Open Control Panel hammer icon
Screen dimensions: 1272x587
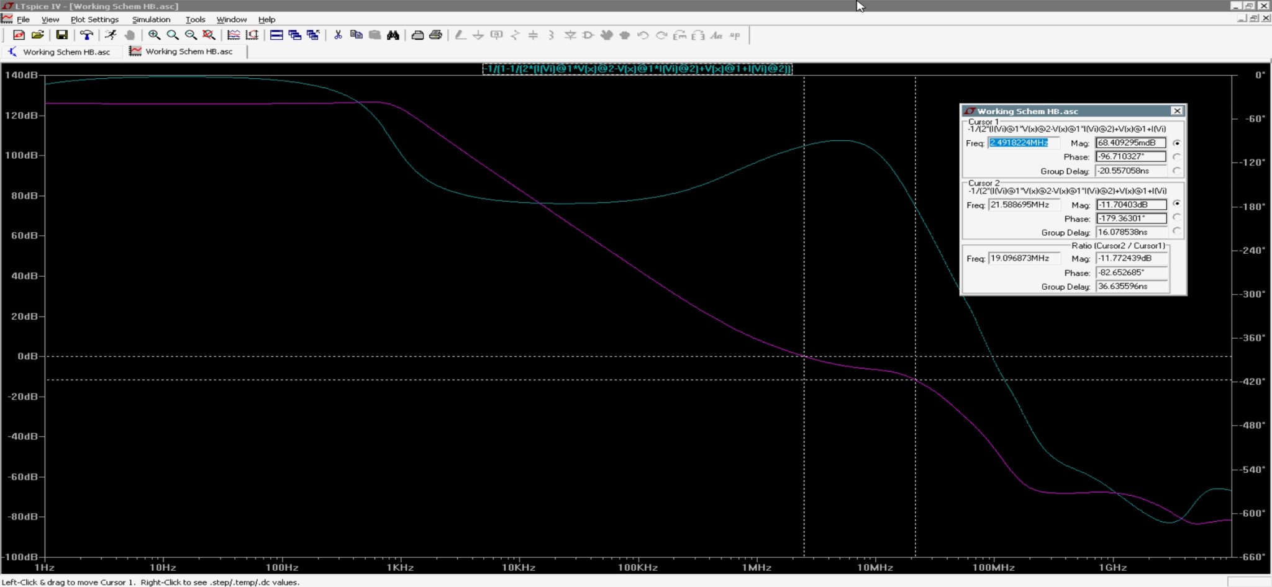click(x=86, y=35)
